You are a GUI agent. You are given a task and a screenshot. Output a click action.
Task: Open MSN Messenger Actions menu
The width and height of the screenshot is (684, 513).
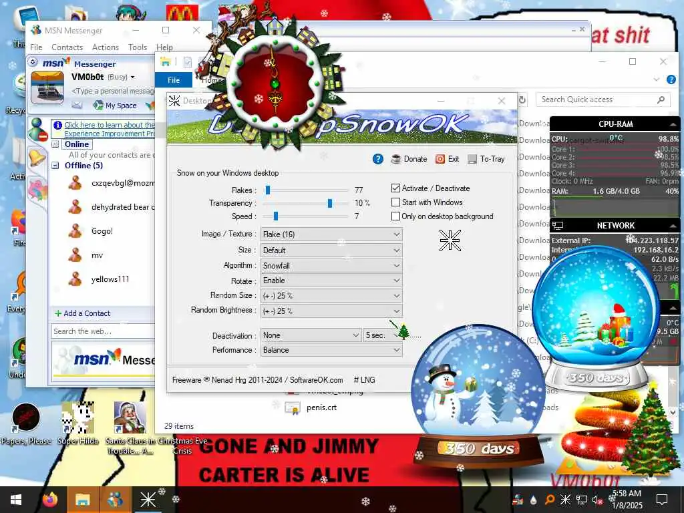(105, 47)
